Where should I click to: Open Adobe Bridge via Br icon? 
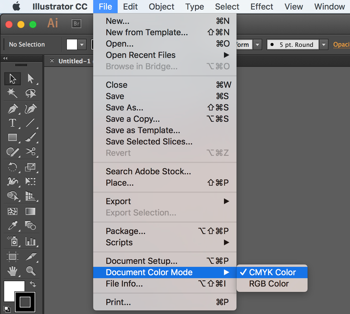click(76, 24)
